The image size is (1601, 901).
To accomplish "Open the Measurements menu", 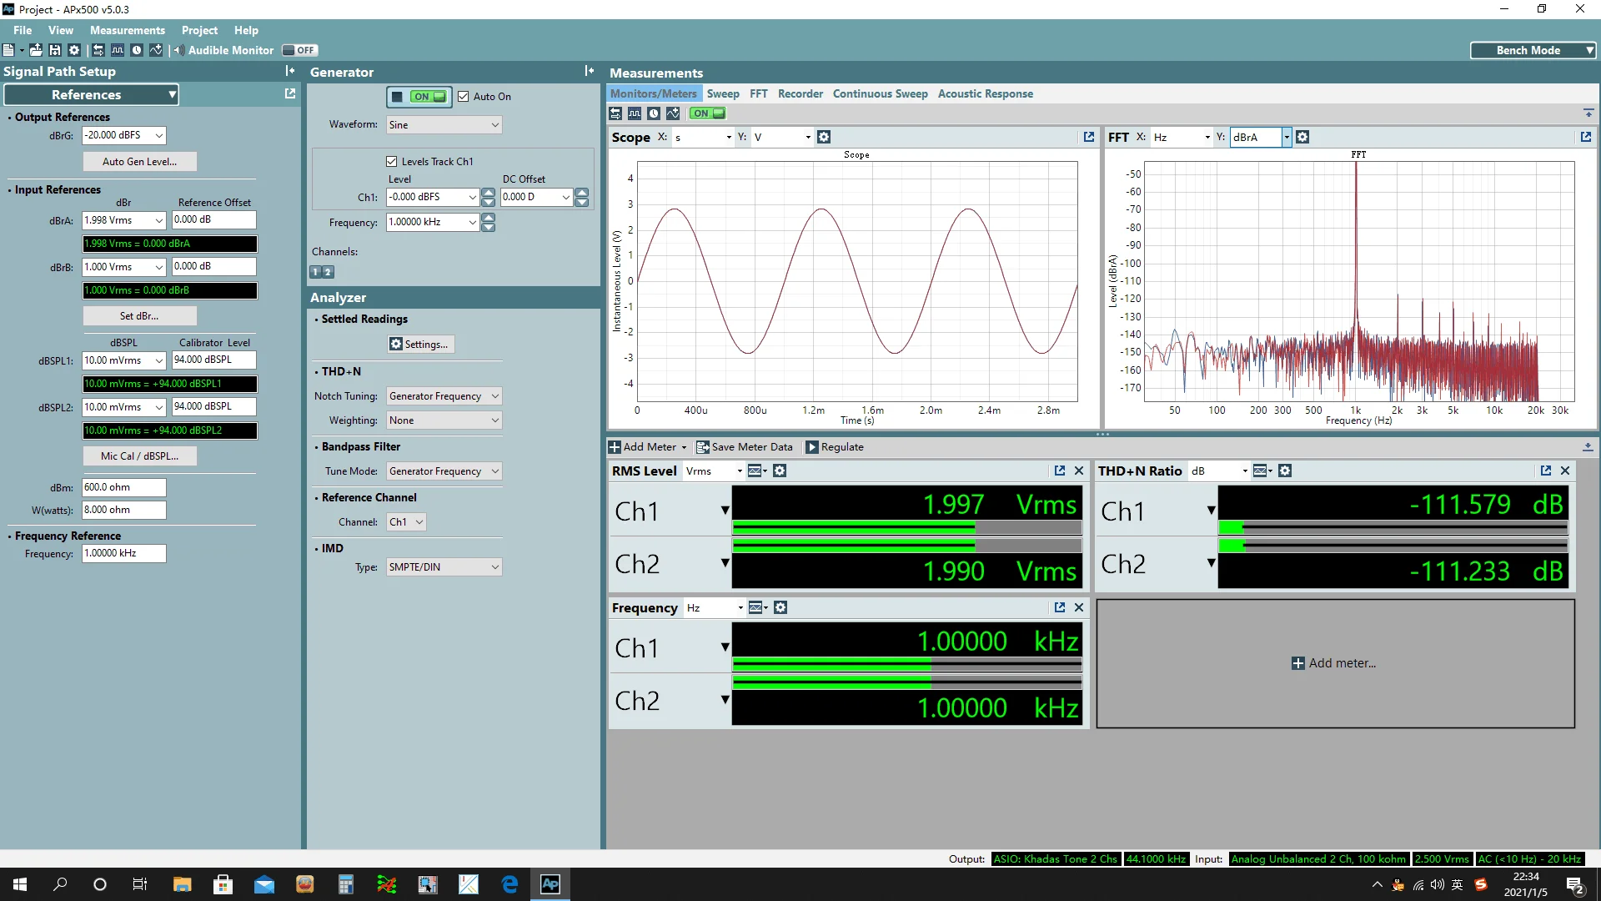I will pos(127,30).
